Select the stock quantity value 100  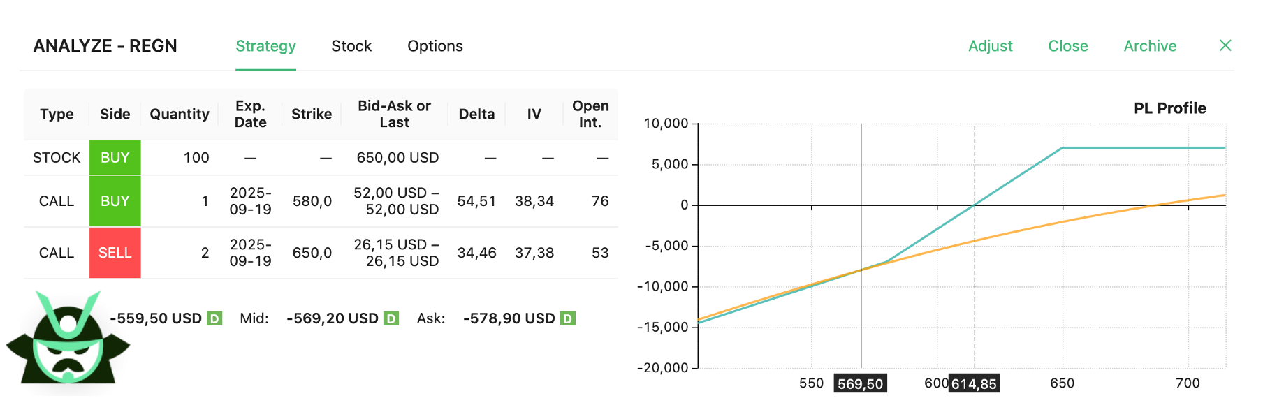point(196,158)
